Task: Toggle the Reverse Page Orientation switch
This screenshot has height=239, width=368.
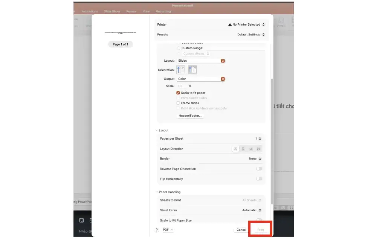Action: pos(259,169)
